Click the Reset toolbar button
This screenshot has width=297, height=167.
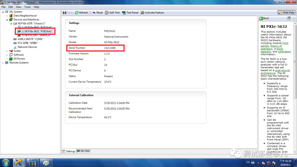pyautogui.click(x=98, y=12)
